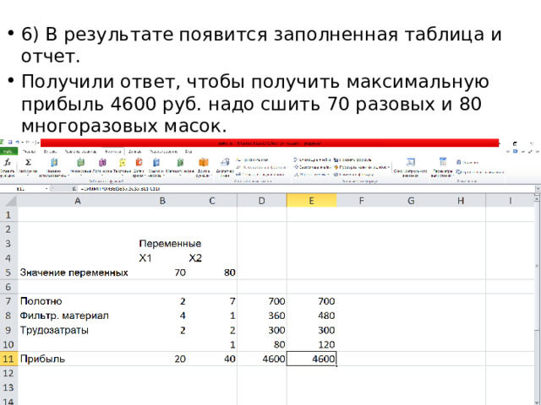Click cell D8 containing 360
Image resolution: width=541 pixels, height=405 pixels.
[x=261, y=316]
